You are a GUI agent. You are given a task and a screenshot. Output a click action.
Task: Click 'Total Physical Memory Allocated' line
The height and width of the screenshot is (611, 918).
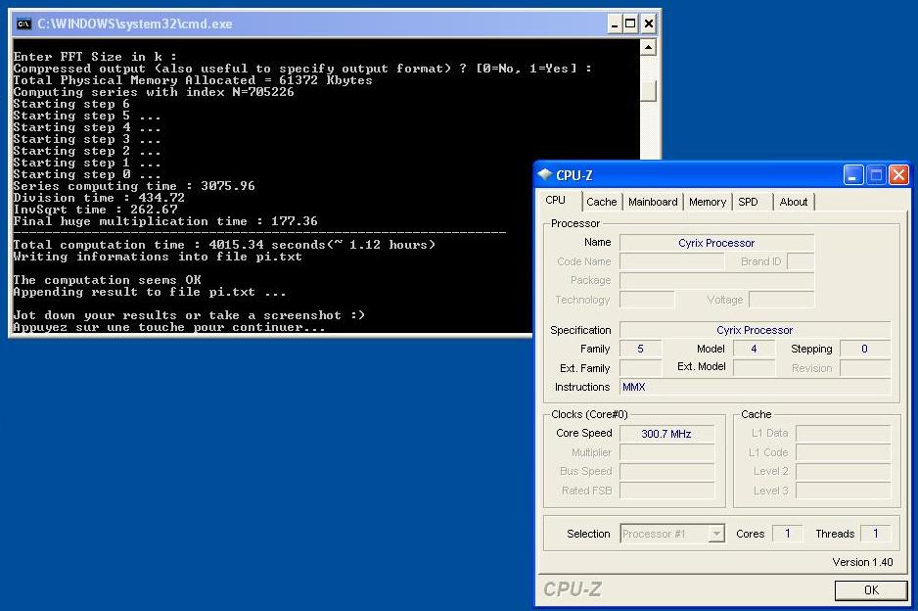(193, 80)
